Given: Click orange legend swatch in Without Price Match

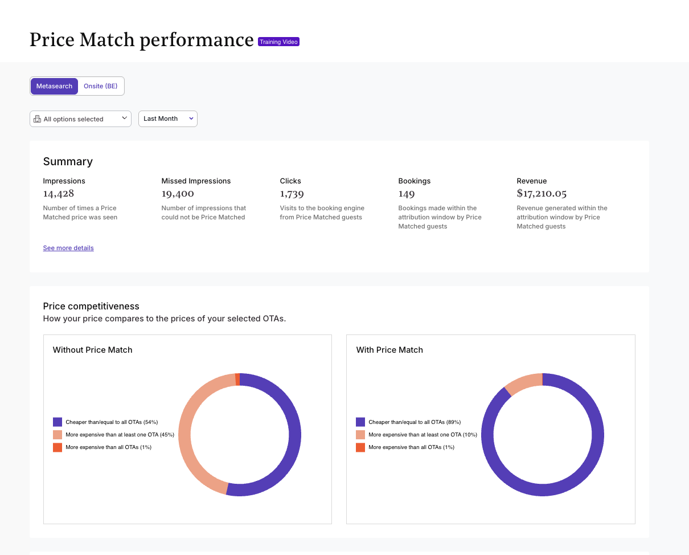Looking at the screenshot, I should [x=58, y=447].
